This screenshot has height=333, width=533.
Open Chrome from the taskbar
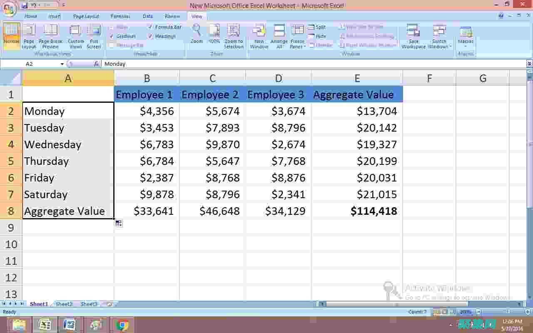(x=122, y=325)
